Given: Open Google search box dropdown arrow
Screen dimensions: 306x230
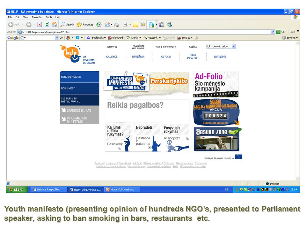Looking at the screenshot, I should 57,38.
